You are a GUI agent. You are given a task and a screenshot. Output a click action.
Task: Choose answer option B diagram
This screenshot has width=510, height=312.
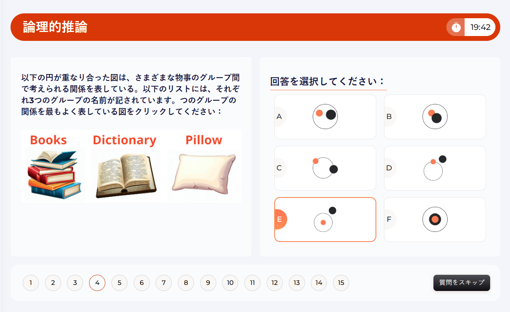point(435,117)
